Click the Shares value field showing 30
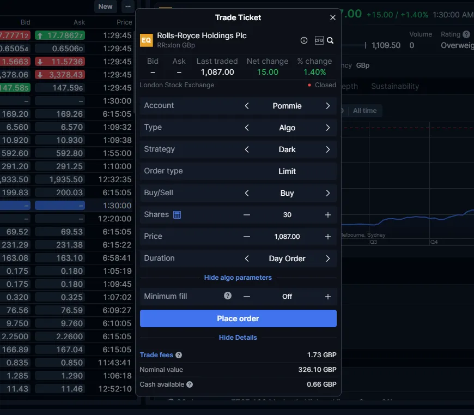 point(287,215)
